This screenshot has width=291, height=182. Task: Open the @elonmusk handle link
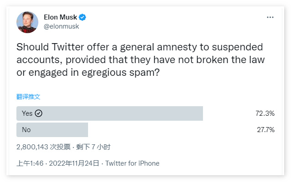[x=61, y=26]
